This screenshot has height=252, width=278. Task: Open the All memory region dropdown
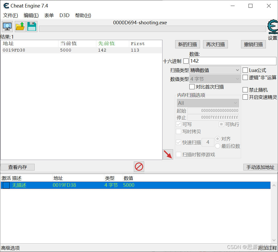click(208, 103)
